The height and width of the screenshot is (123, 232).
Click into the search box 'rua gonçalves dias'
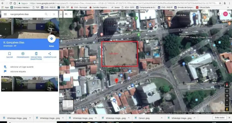[x=27, y=14]
